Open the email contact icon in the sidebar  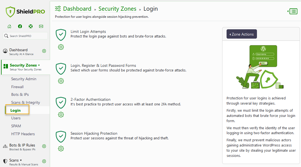41,26
